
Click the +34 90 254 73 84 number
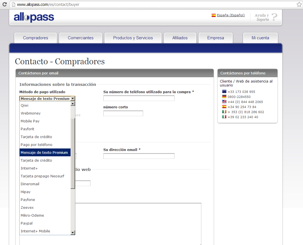242,107
